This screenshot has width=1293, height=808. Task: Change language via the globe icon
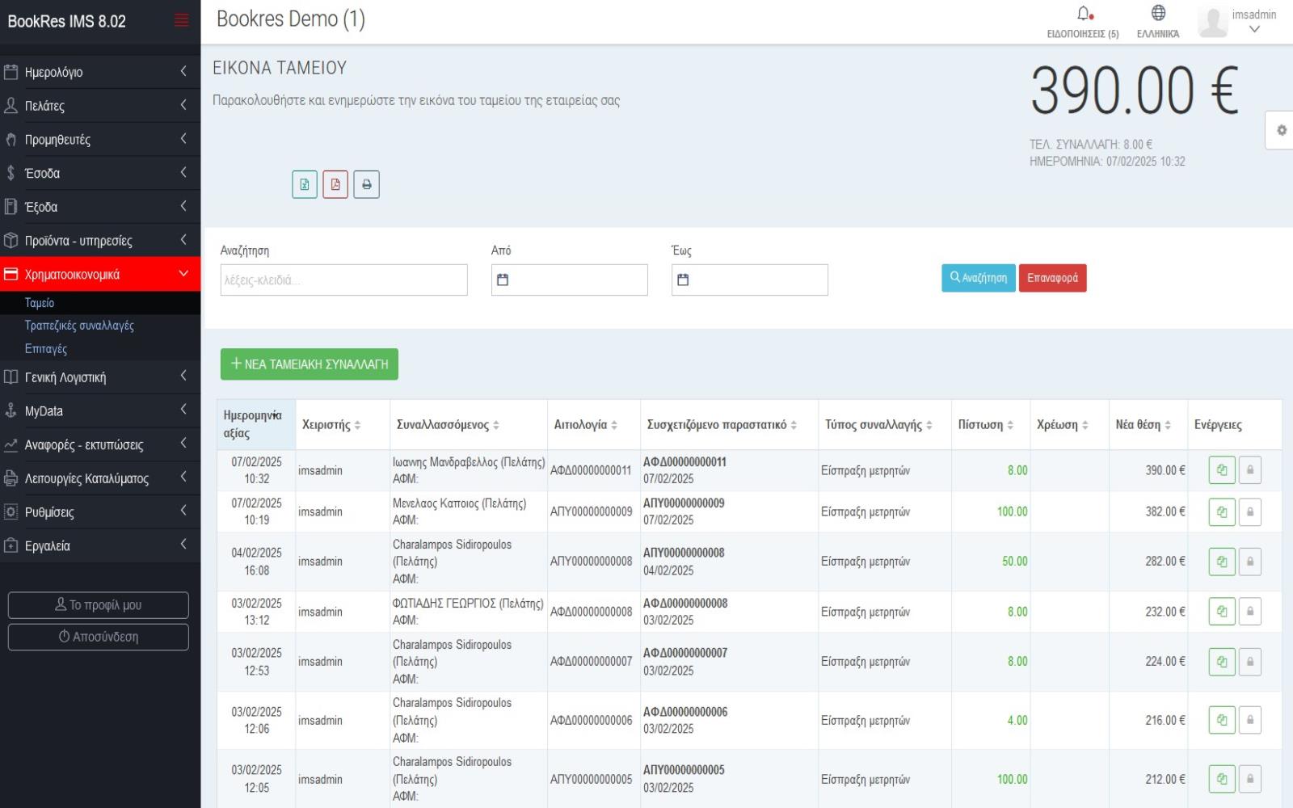(1158, 13)
